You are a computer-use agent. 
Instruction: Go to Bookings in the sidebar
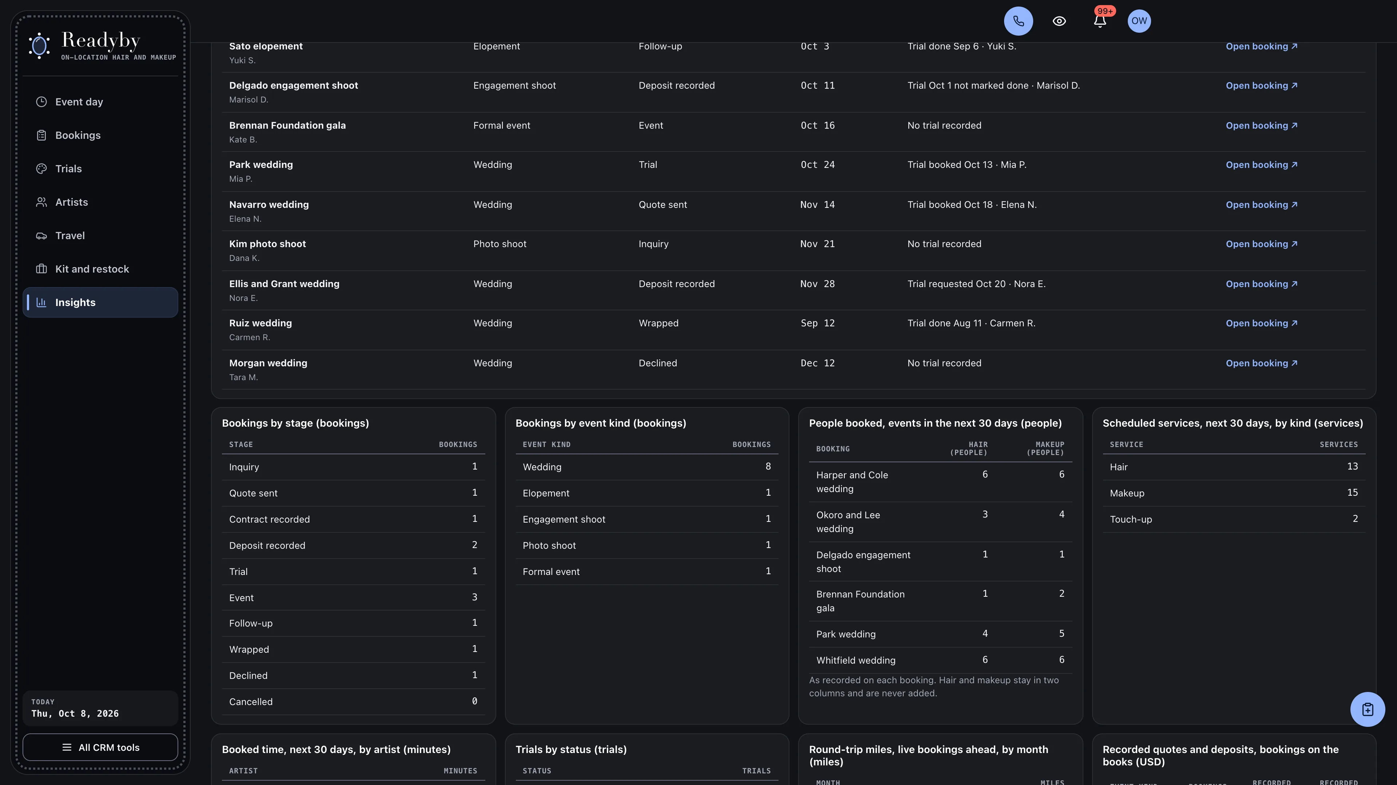pyautogui.click(x=100, y=136)
